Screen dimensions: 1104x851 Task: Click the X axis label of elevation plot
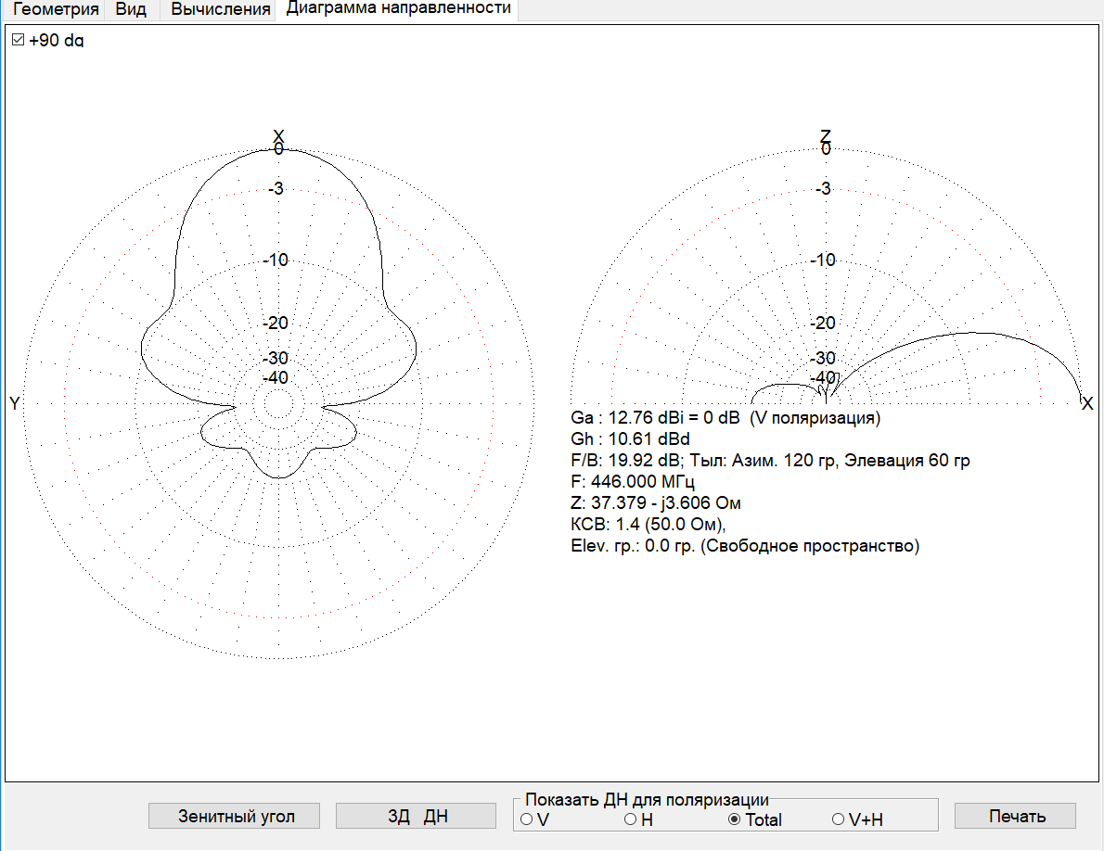pyautogui.click(x=1088, y=403)
